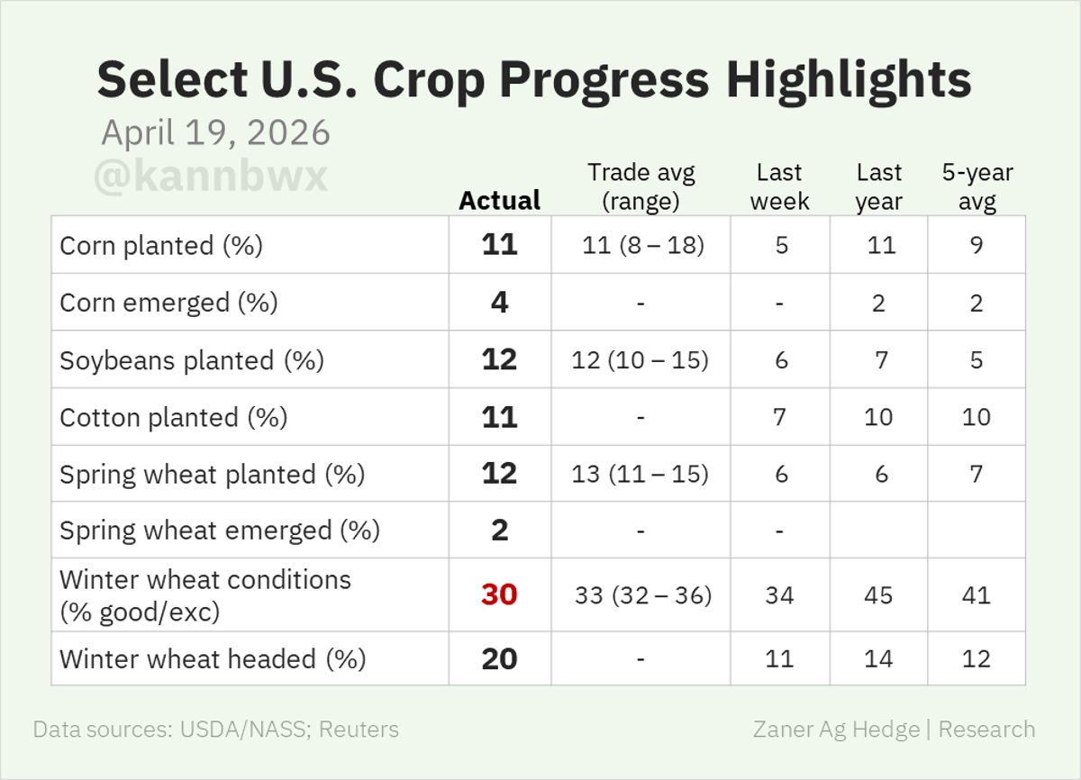This screenshot has width=1081, height=780.
Task: Click the 'Data sources: USDA/NASS; Reuters' footer
Action: coord(215,729)
